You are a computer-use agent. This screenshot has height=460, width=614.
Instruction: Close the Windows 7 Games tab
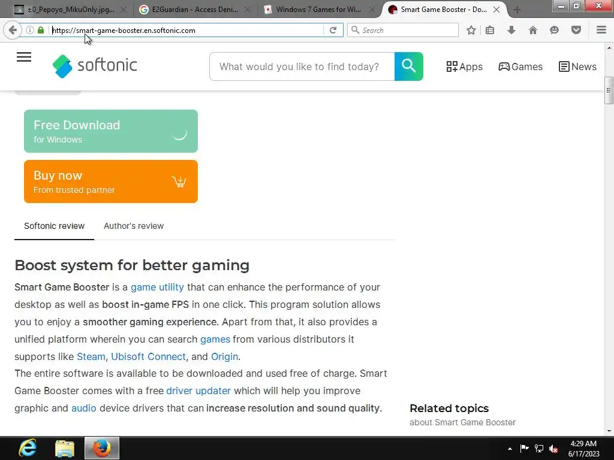click(372, 10)
